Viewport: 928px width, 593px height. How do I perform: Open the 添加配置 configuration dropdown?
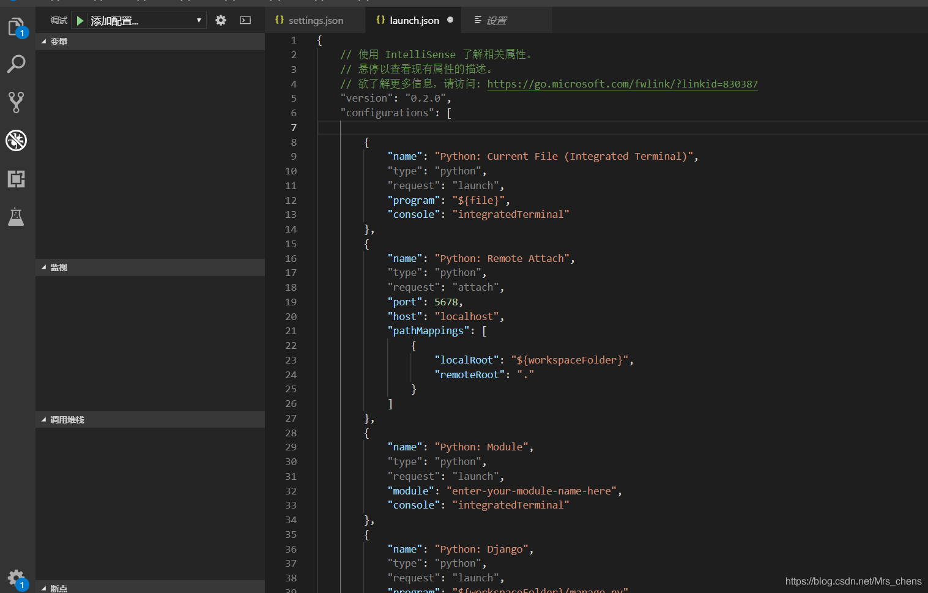(147, 21)
